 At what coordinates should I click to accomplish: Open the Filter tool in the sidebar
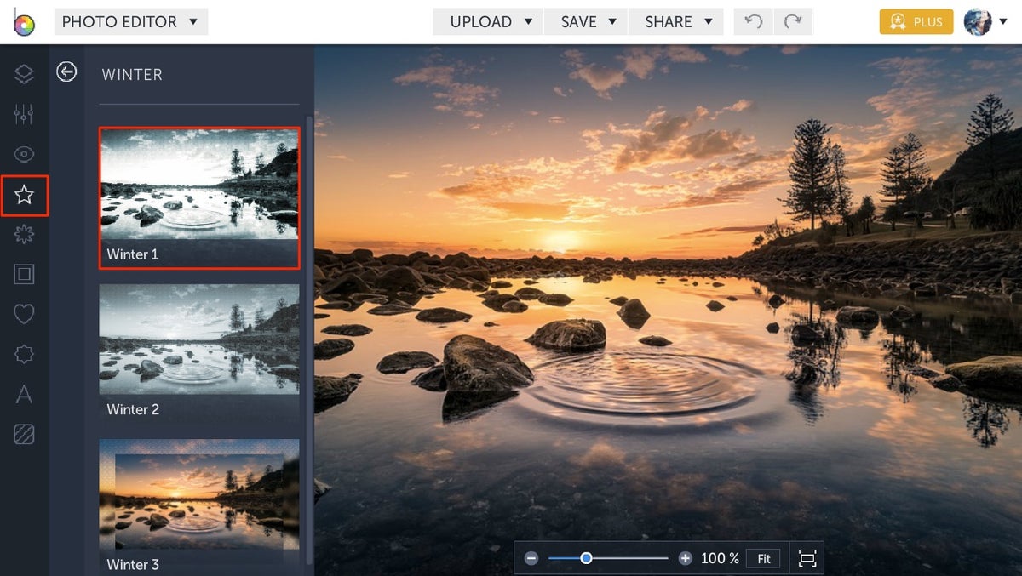tap(23, 235)
